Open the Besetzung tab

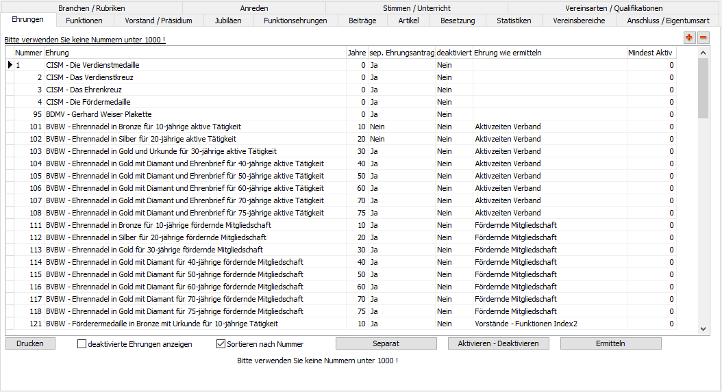click(457, 21)
